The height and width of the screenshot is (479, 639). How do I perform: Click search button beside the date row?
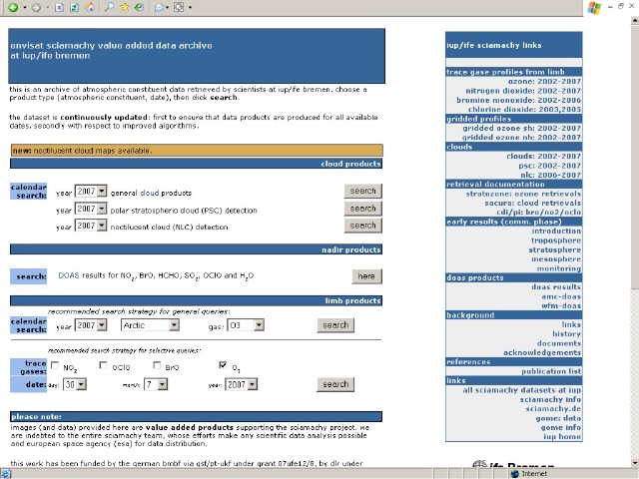[x=335, y=384]
